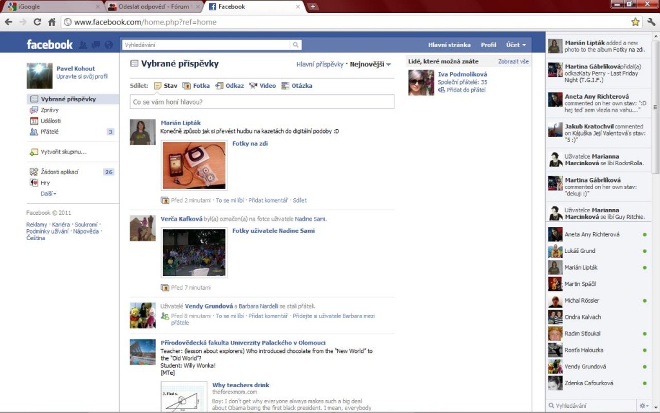Viewport: 660px width, 413px height.
Task: Click Zobrazit vše for suggested people
Action: pyautogui.click(x=514, y=61)
